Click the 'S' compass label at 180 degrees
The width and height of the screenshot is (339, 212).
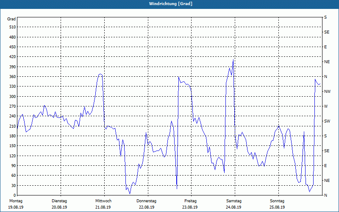pos(325,136)
